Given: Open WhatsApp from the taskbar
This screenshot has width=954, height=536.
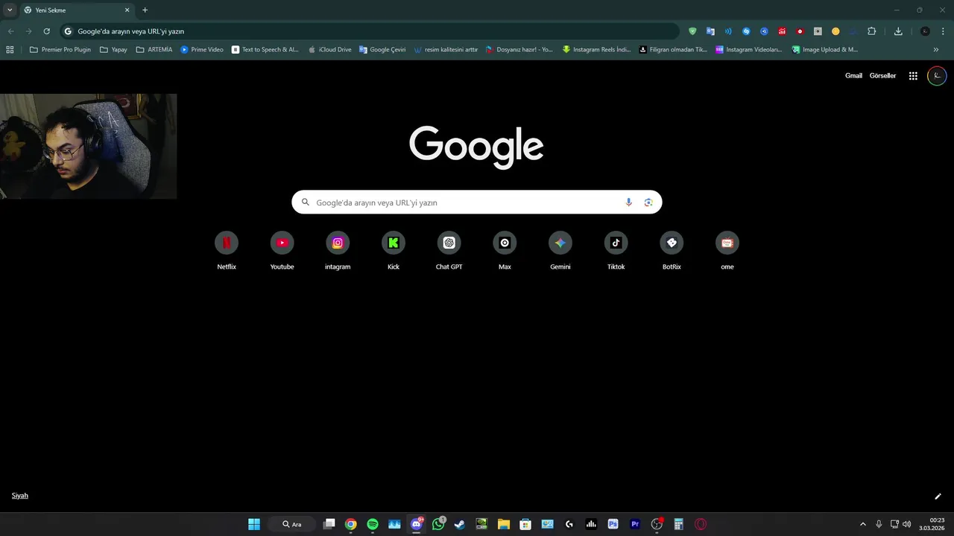Looking at the screenshot, I should (438, 524).
